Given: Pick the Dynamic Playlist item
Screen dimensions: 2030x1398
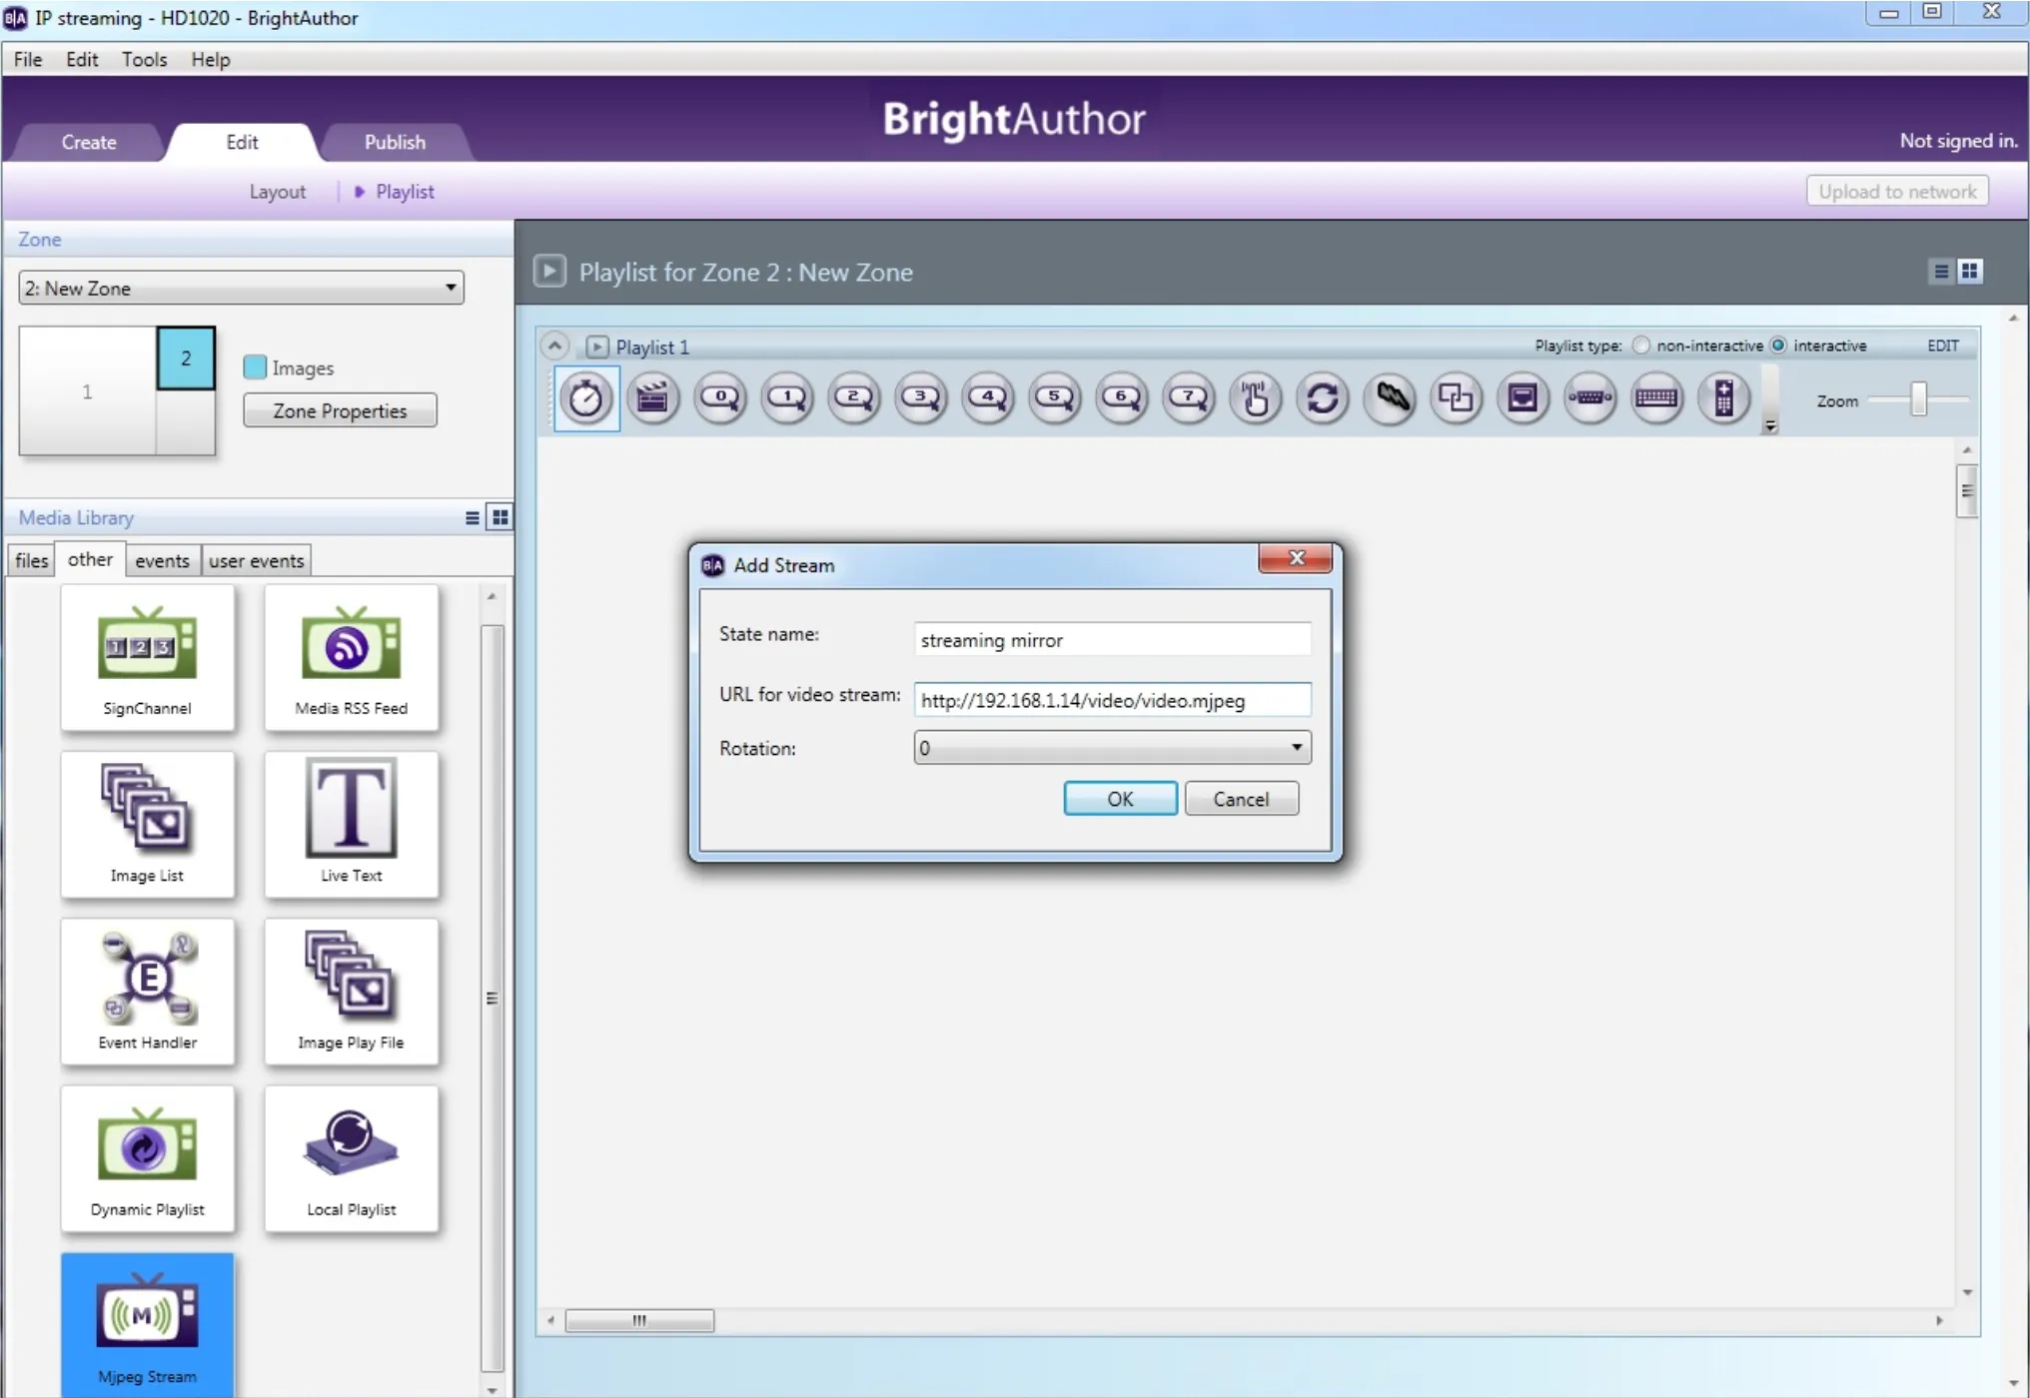Looking at the screenshot, I should coord(148,1158).
